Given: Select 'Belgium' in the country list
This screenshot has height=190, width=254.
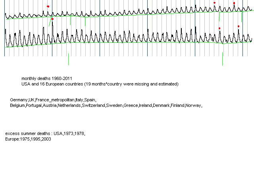Looking at the screenshot, I should coord(17,106).
